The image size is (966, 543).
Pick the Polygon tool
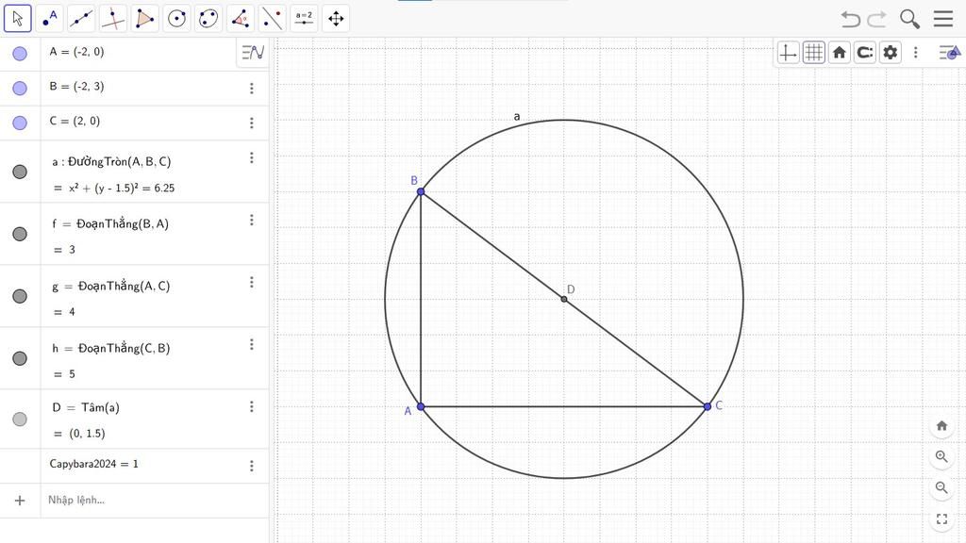[144, 18]
